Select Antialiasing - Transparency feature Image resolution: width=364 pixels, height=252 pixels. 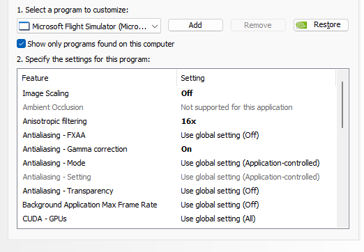tap(68, 191)
